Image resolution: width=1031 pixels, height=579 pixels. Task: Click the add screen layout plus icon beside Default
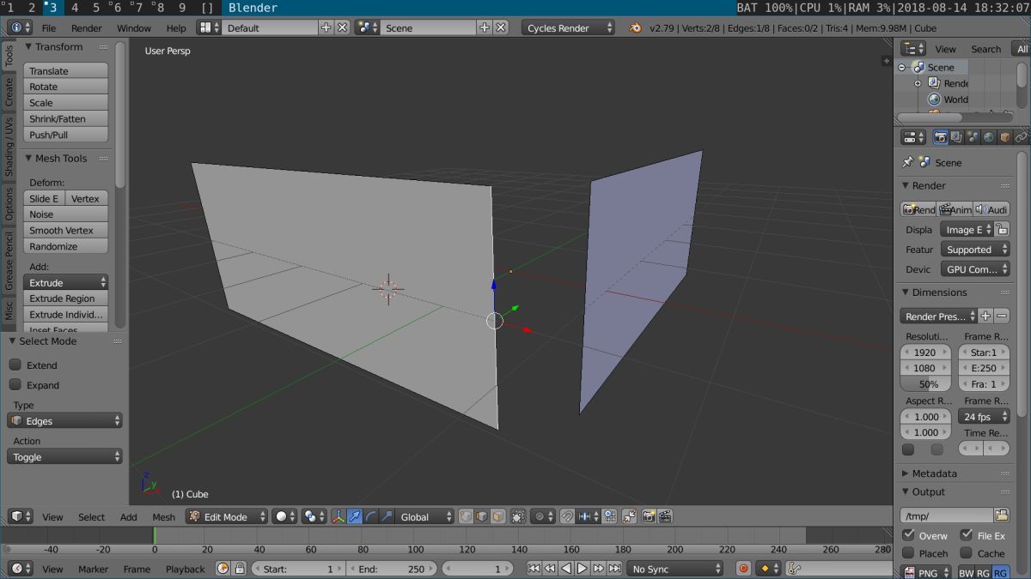[326, 27]
